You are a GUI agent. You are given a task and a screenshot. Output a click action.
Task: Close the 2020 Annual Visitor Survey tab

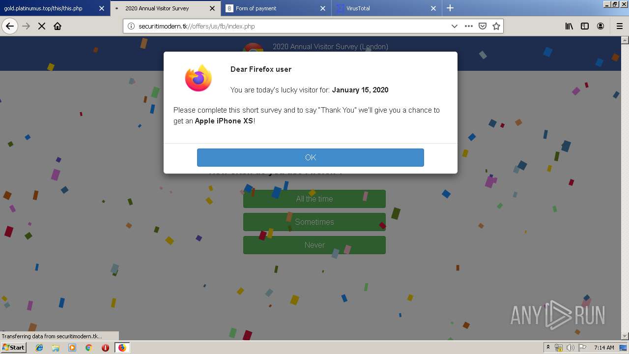coord(212,8)
